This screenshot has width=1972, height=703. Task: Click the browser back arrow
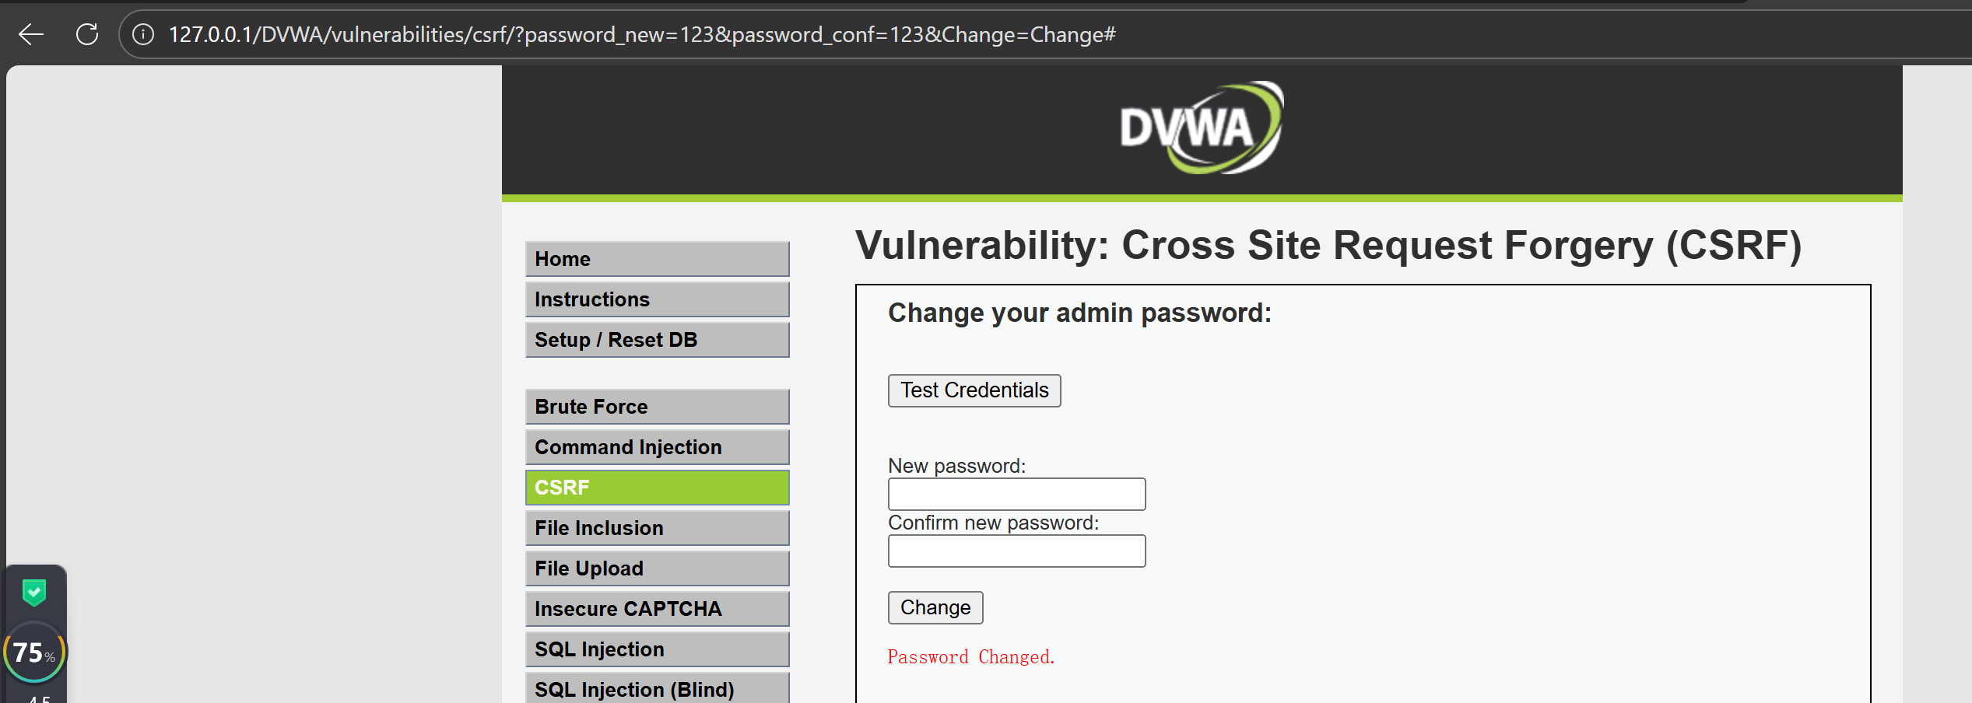(31, 34)
